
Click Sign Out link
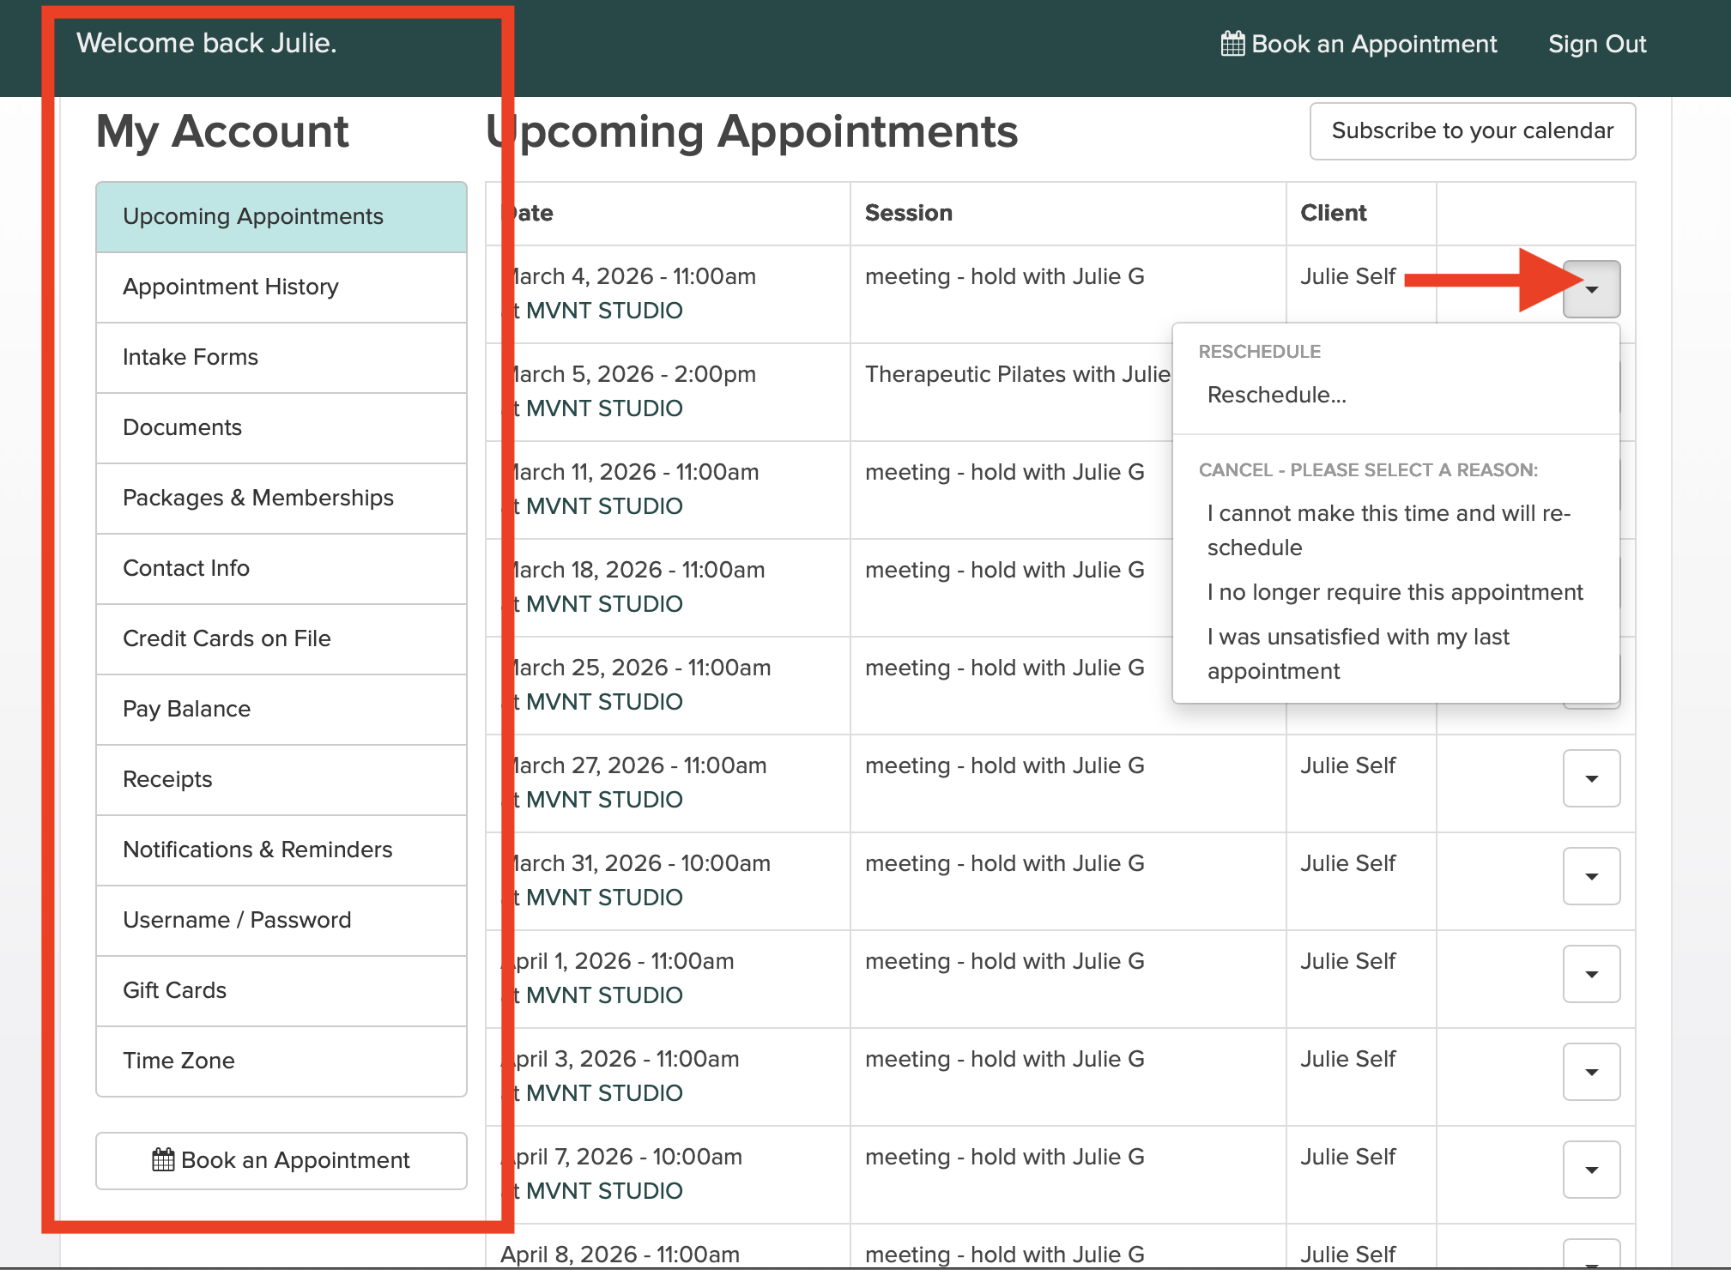tap(1596, 44)
